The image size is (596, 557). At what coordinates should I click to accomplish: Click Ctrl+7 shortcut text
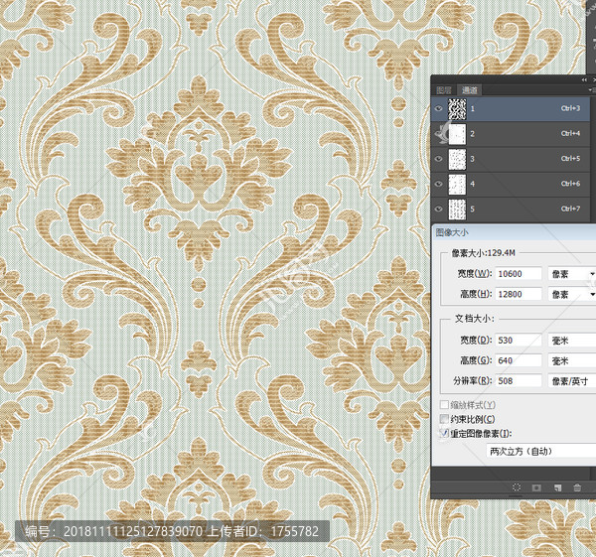tap(570, 209)
